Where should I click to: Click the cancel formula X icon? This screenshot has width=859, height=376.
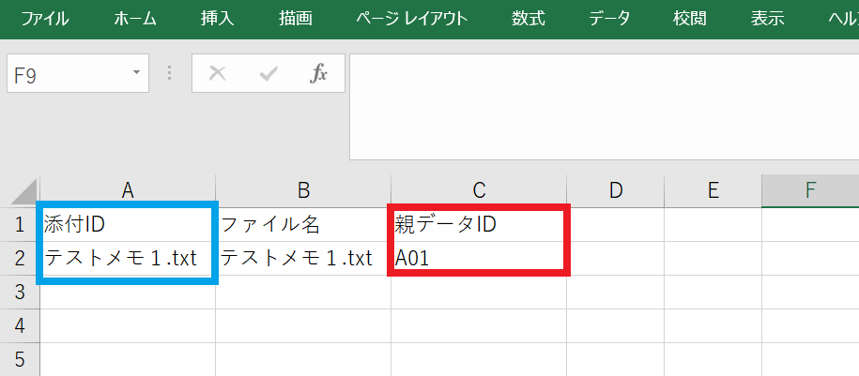click(x=218, y=74)
